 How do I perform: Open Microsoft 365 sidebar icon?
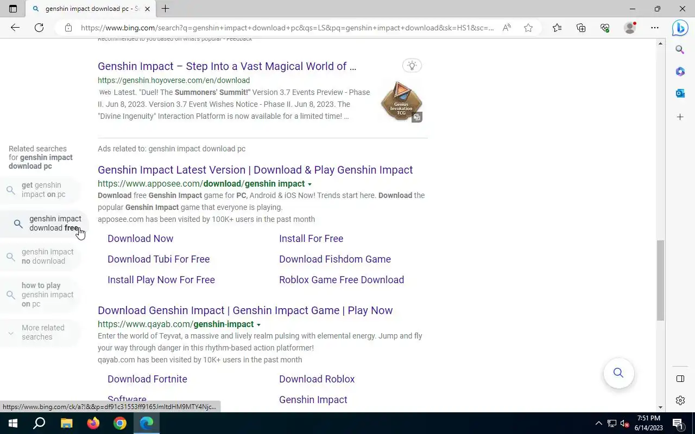[680, 72]
